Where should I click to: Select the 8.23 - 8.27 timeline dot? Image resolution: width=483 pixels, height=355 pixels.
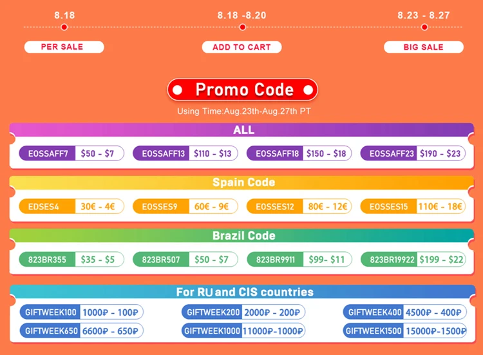[424, 27]
